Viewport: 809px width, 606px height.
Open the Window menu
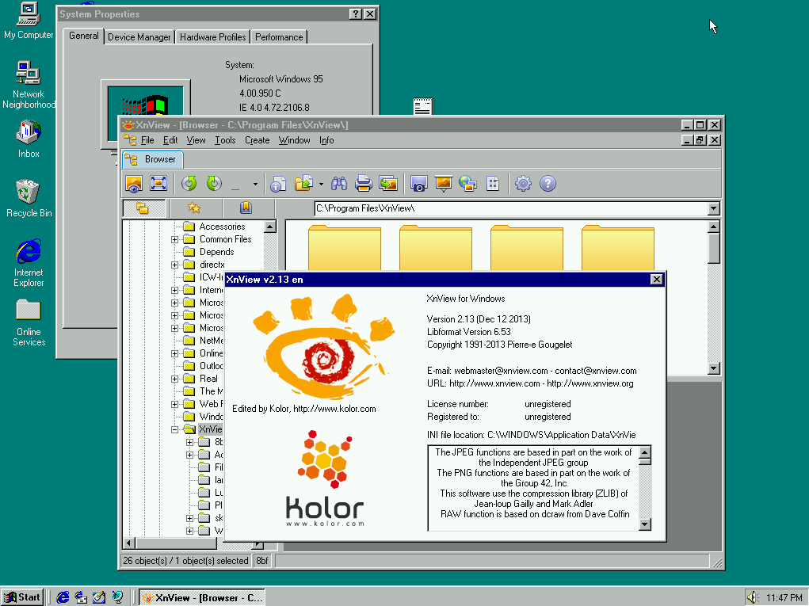click(294, 140)
